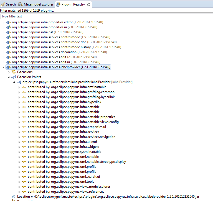This screenshot has width=213, height=201.
Task: Click the [labelProvider] label text
Action: pos(122,82)
